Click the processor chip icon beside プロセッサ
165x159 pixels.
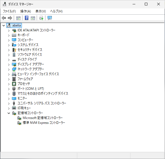coord(14,84)
